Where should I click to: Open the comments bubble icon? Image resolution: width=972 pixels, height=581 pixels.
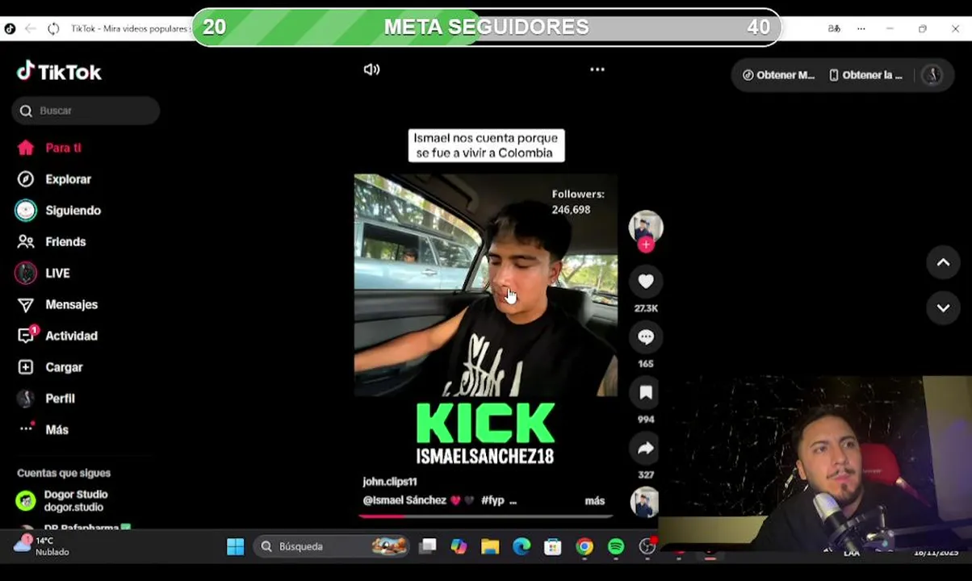coord(646,337)
